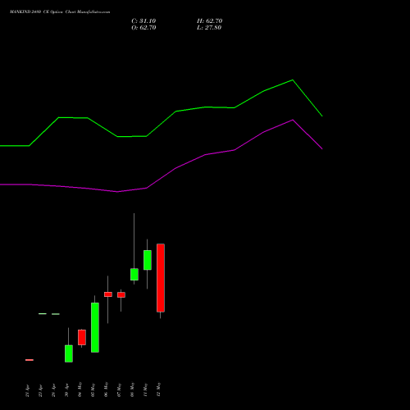Click the 21 Apr date label

(28, 390)
